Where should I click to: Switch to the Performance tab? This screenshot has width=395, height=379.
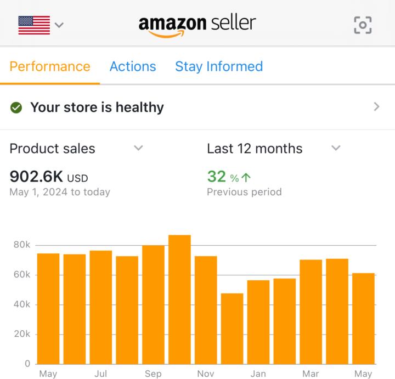coord(50,67)
